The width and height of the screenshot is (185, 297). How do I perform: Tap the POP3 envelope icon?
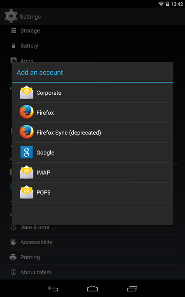coord(27,192)
